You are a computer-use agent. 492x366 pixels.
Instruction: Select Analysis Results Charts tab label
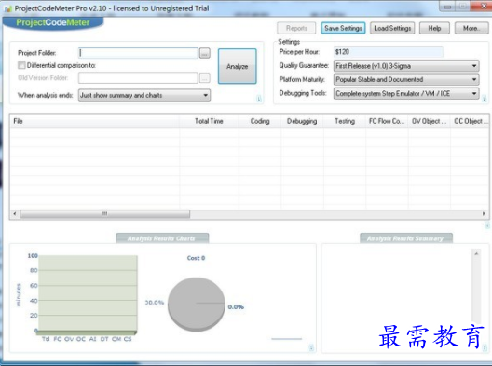coord(161,238)
